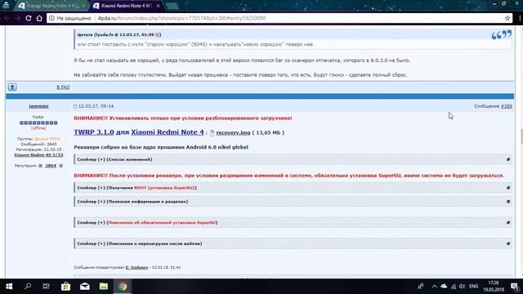Switch input language from ENG

click(474, 287)
